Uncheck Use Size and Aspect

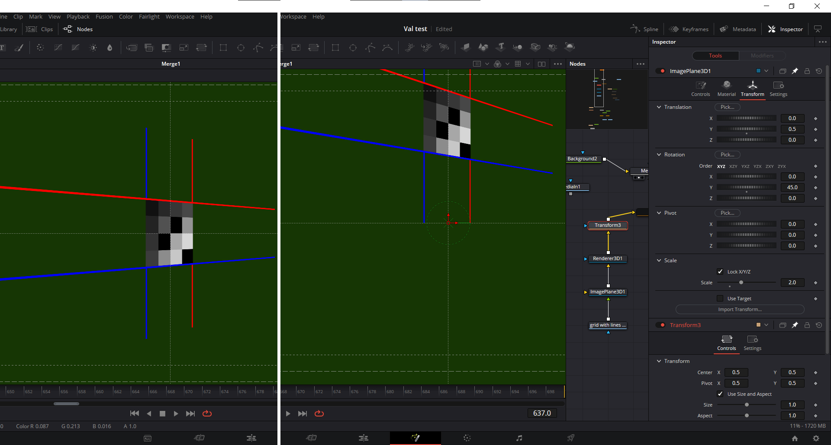click(720, 394)
